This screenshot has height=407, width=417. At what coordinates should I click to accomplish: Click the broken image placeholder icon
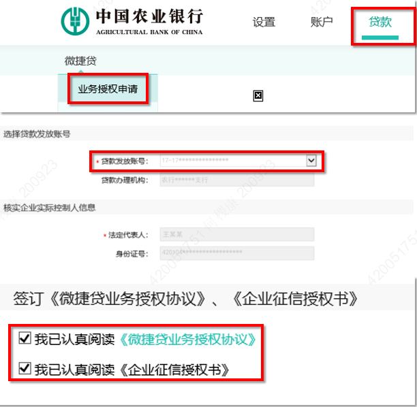pyautogui.click(x=258, y=96)
